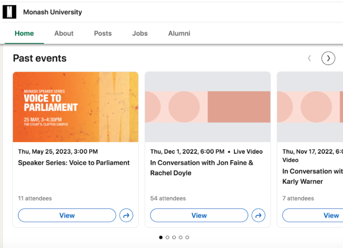Share the Voice to Parliament event
343x248 pixels.
pos(126,216)
